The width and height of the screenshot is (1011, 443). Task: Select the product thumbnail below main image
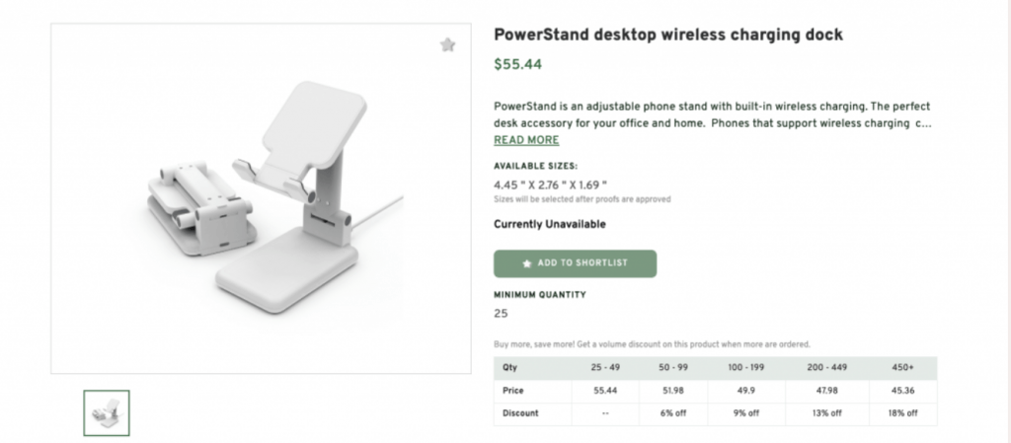pos(107,412)
